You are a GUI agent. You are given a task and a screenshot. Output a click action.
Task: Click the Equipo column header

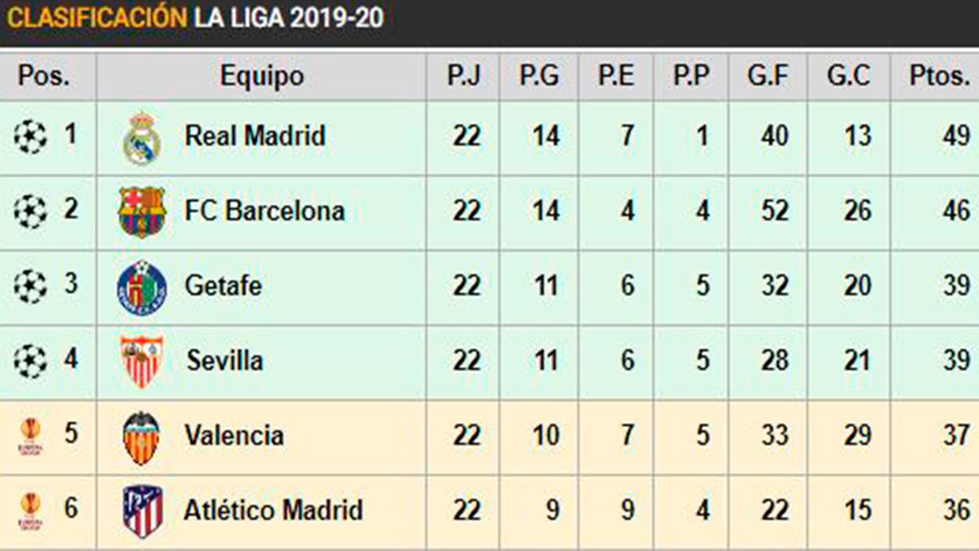[262, 77]
